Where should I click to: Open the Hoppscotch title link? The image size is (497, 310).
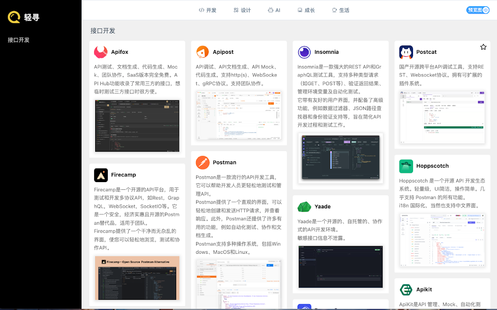(x=432, y=166)
